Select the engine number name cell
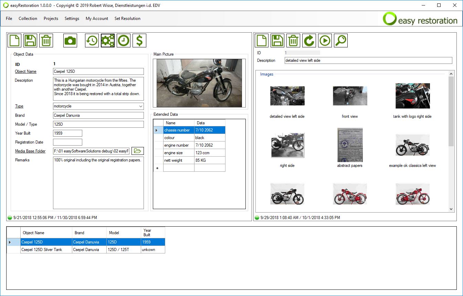The image size is (463, 296). tap(179, 145)
